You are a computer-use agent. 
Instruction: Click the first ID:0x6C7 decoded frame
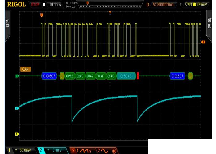49,76
